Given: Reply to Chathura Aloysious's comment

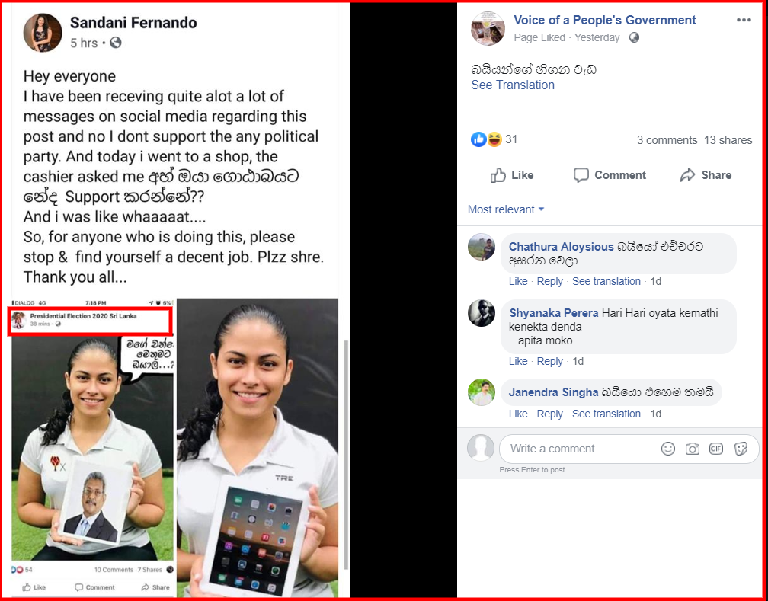Looking at the screenshot, I should (x=549, y=281).
